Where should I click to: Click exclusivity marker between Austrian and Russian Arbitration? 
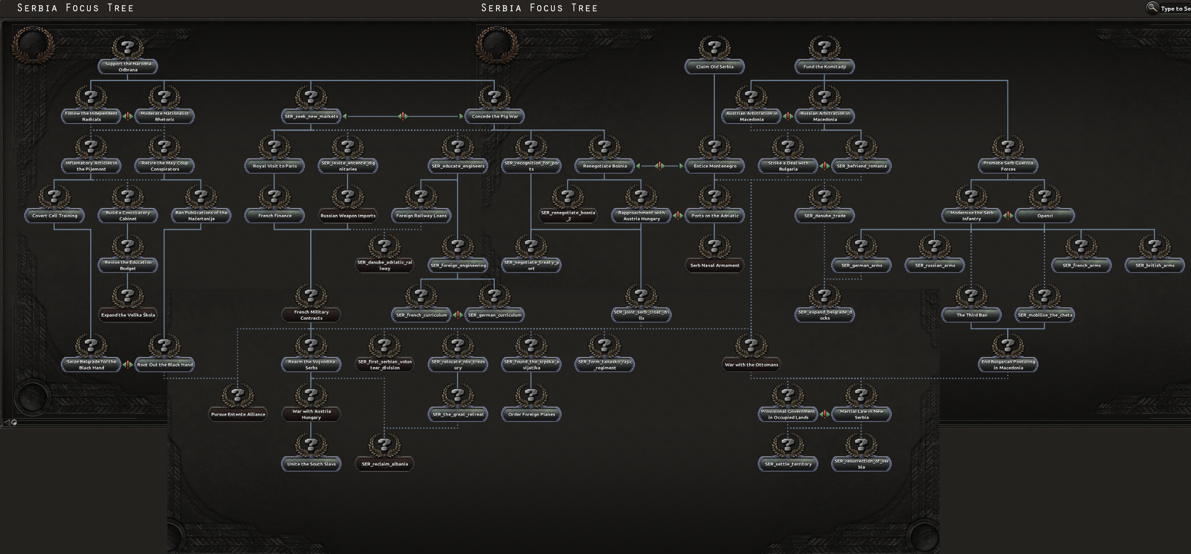(x=788, y=116)
